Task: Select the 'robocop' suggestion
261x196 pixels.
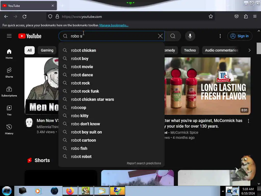Action: click(112, 107)
